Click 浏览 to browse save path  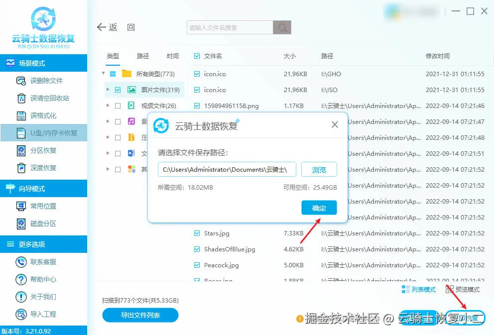pos(319,170)
